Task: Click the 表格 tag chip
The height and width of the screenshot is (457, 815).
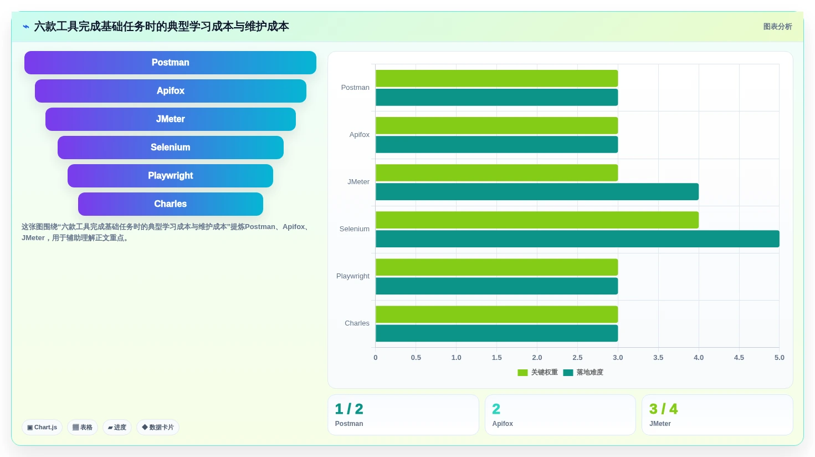Action: pos(83,427)
